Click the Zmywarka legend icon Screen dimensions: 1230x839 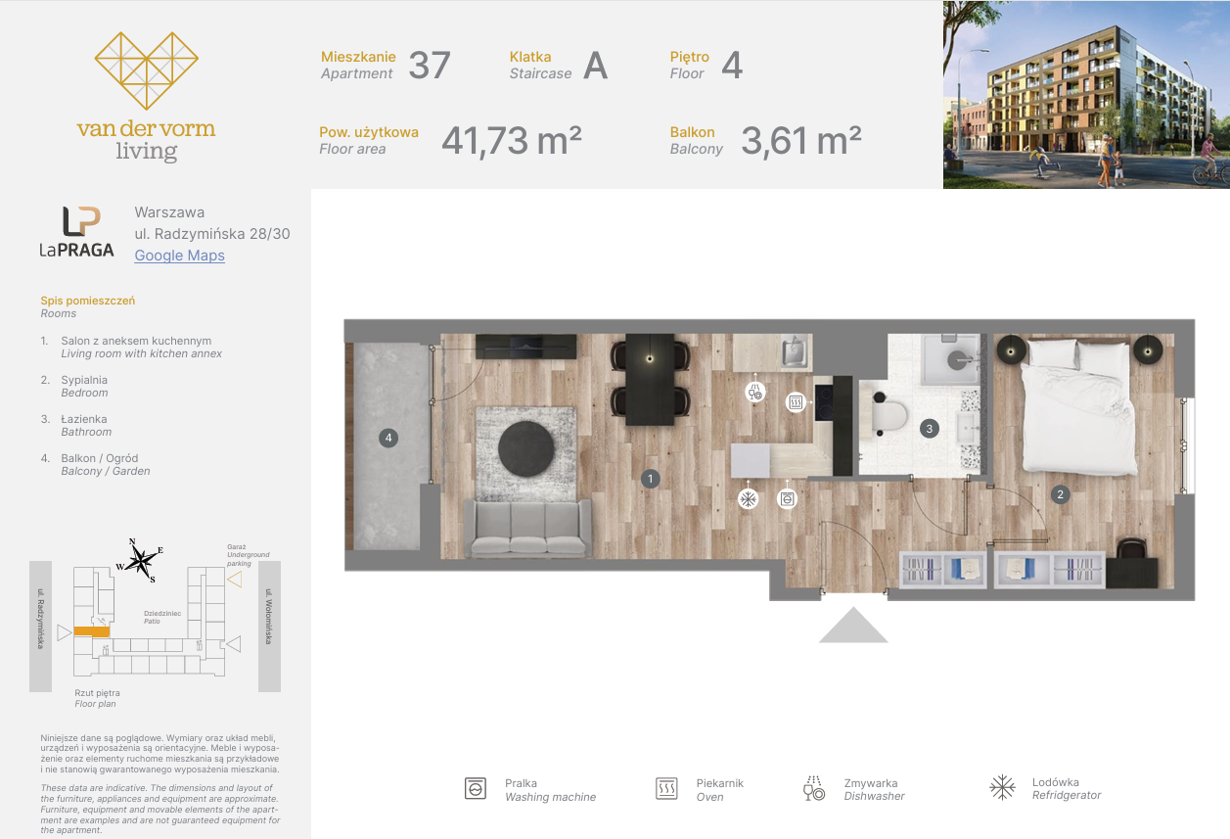coord(814,789)
